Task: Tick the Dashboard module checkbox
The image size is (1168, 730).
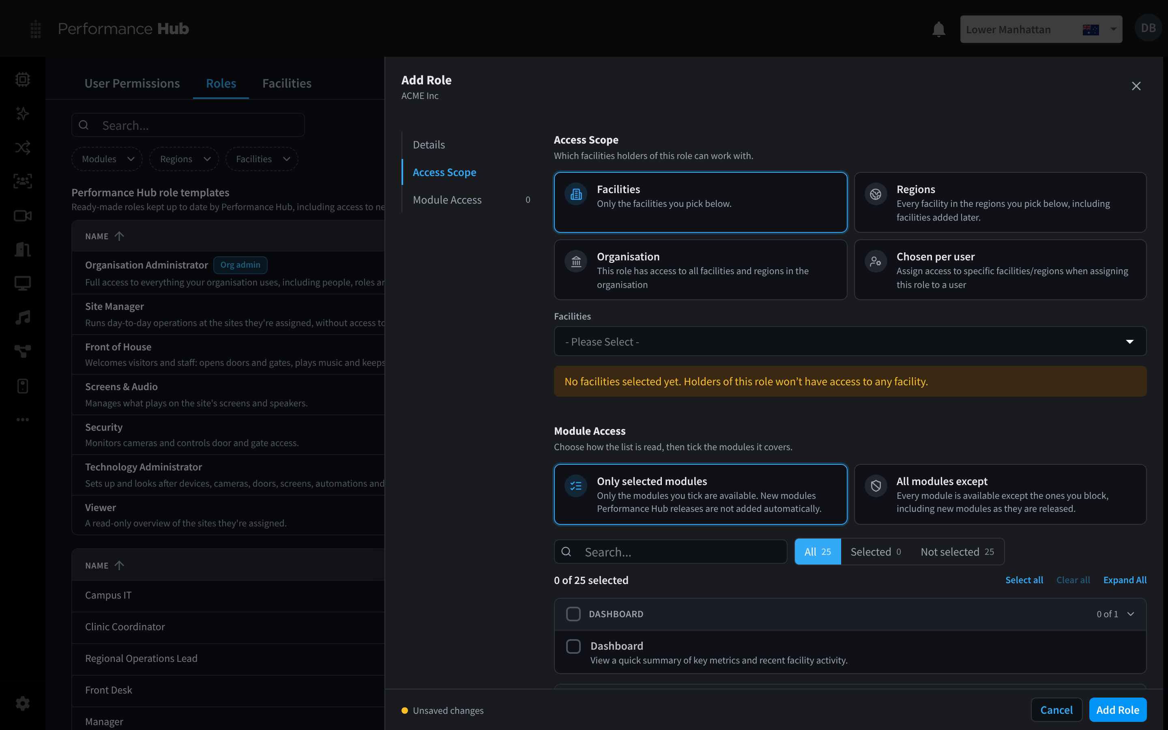Action: (x=573, y=646)
